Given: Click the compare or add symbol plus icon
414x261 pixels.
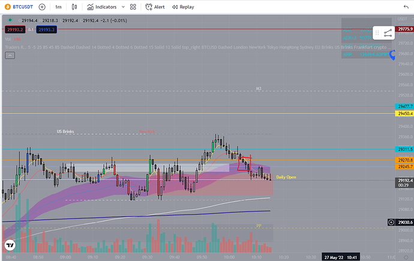Looking at the screenshot, I should click(42, 7).
